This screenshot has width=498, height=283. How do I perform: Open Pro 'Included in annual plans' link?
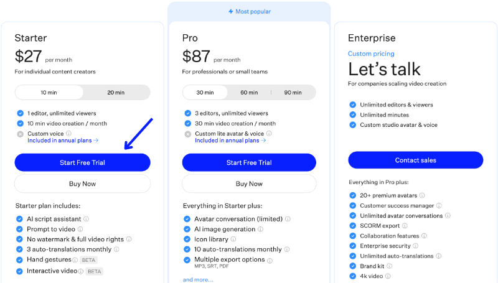(x=230, y=141)
